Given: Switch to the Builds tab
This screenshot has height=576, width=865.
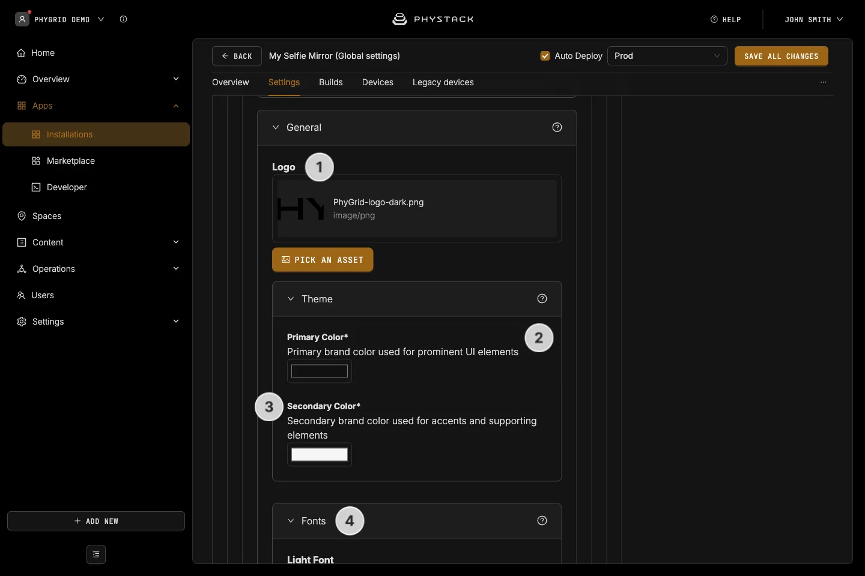Looking at the screenshot, I should [x=331, y=82].
